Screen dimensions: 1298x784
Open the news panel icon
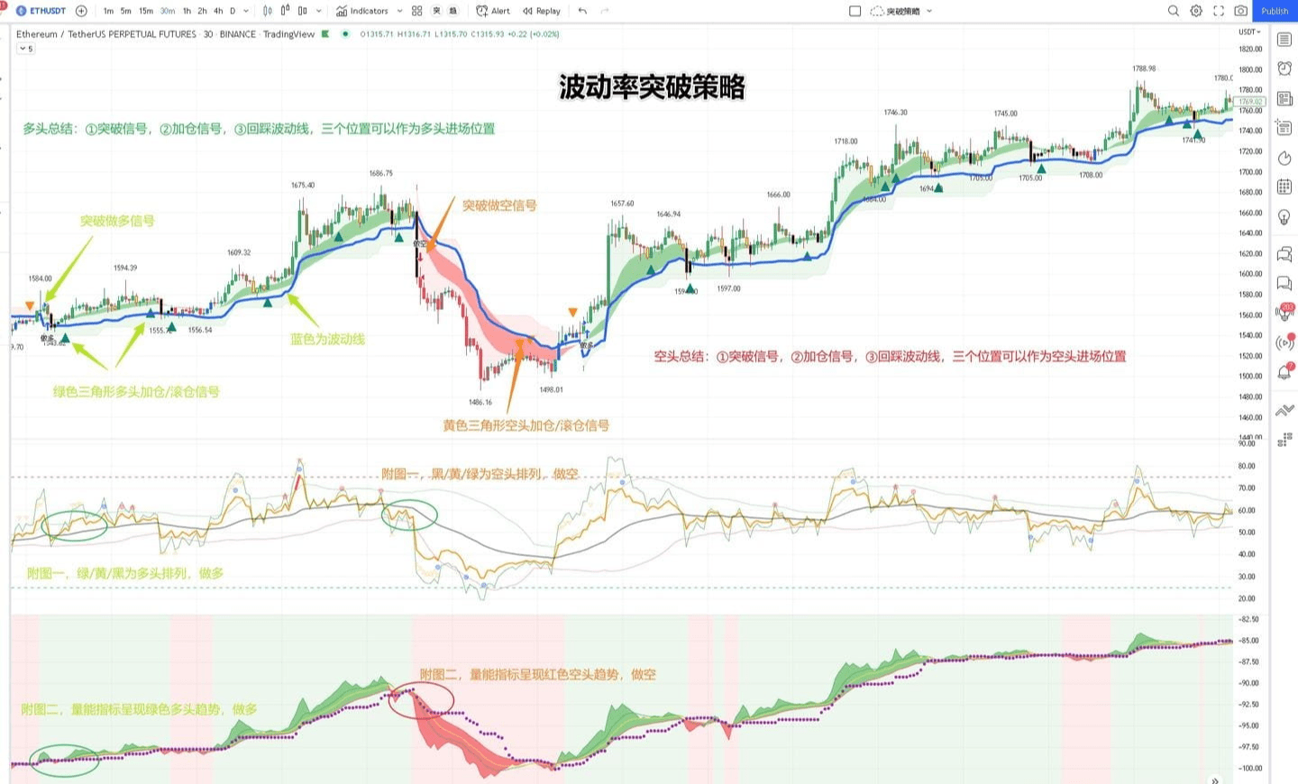click(1284, 99)
